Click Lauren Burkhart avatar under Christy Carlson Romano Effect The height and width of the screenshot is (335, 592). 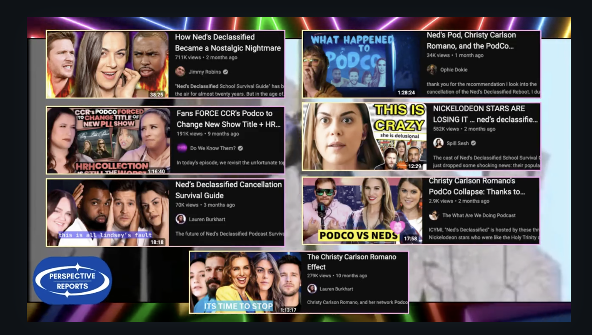coord(312,289)
